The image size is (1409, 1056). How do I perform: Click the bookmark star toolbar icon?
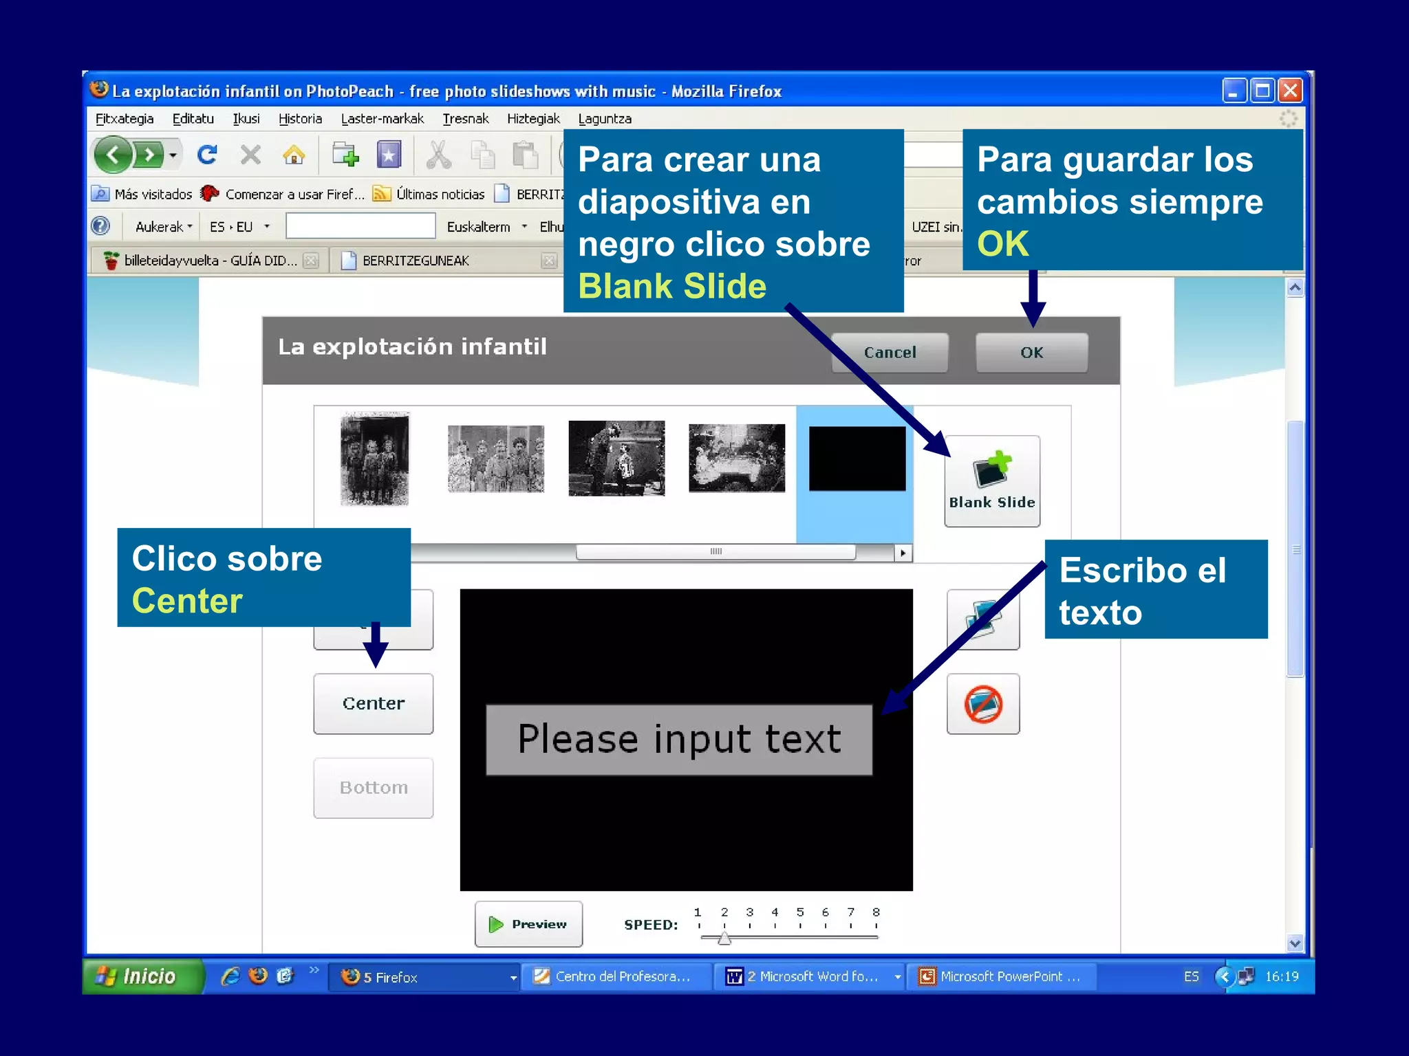(389, 155)
